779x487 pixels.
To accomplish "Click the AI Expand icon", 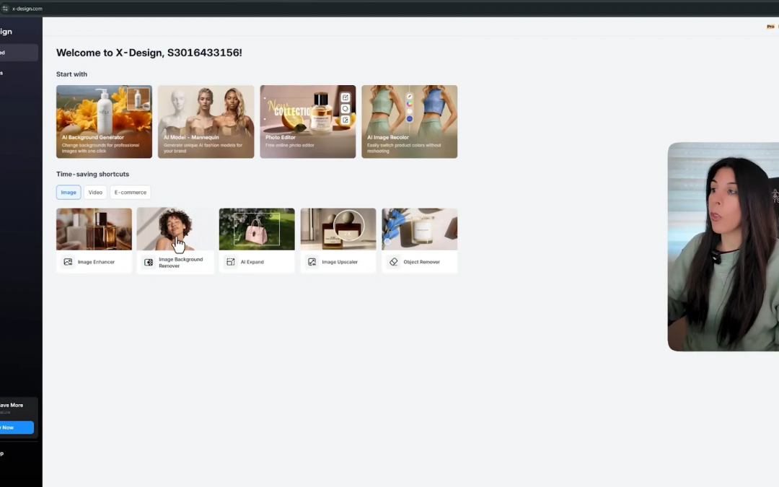I will (231, 262).
